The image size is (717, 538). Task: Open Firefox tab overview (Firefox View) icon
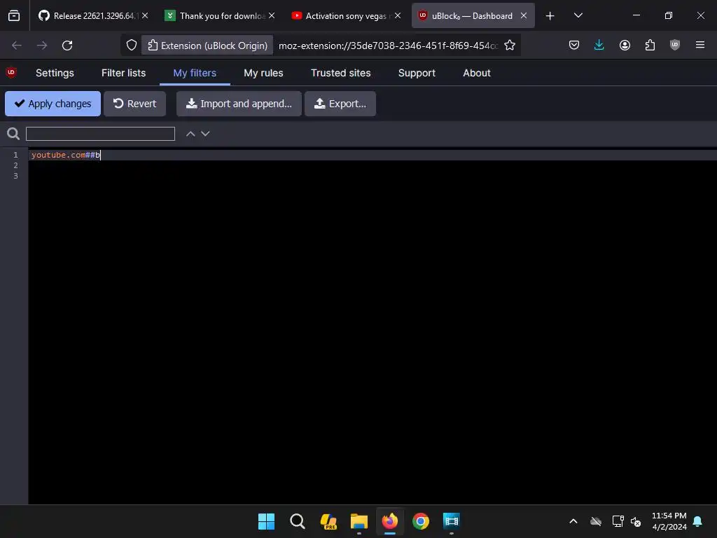point(14,15)
